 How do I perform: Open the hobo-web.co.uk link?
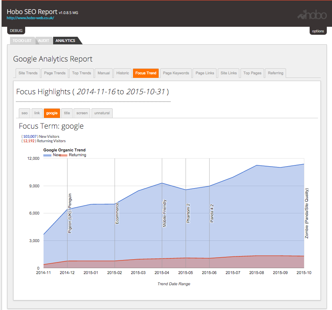pos(30,18)
